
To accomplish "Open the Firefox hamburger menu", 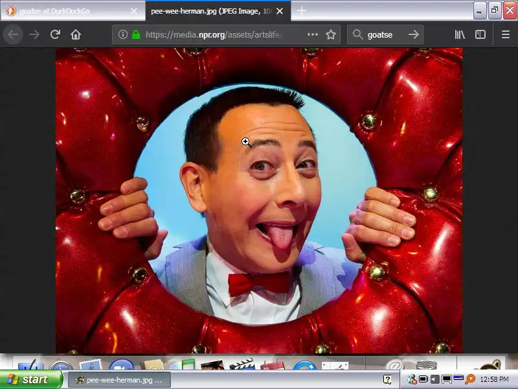I will 506,34.
